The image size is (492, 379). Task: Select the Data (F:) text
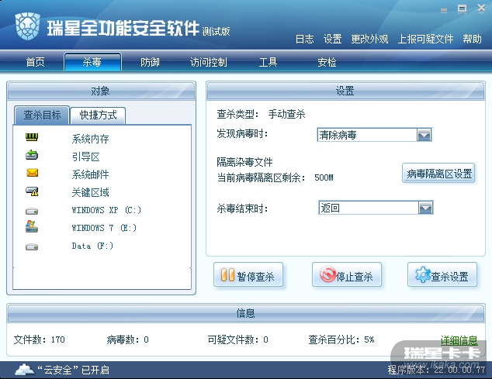click(x=92, y=246)
